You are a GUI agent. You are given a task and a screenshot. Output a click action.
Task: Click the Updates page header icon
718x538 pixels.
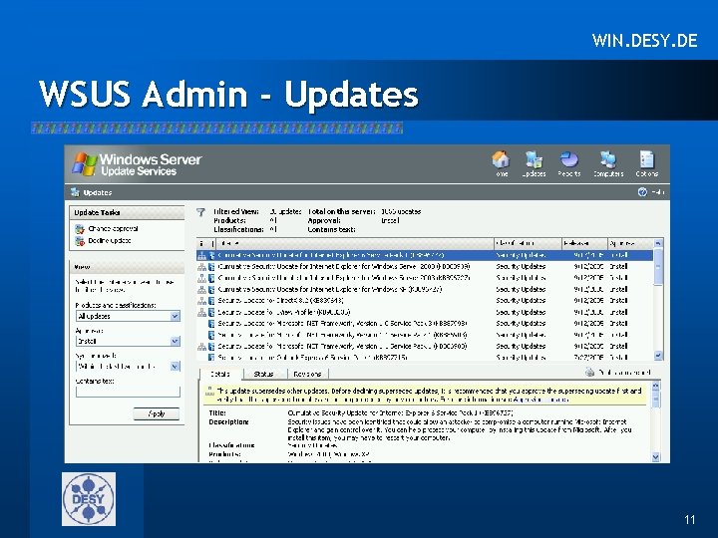pyautogui.click(x=75, y=192)
